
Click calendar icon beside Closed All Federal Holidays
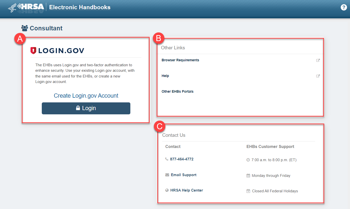[x=248, y=191]
